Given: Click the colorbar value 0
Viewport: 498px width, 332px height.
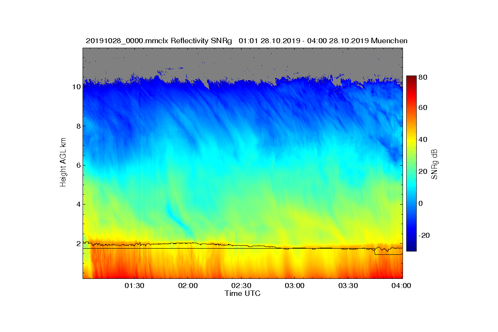Looking at the screenshot, I should pos(421,203).
